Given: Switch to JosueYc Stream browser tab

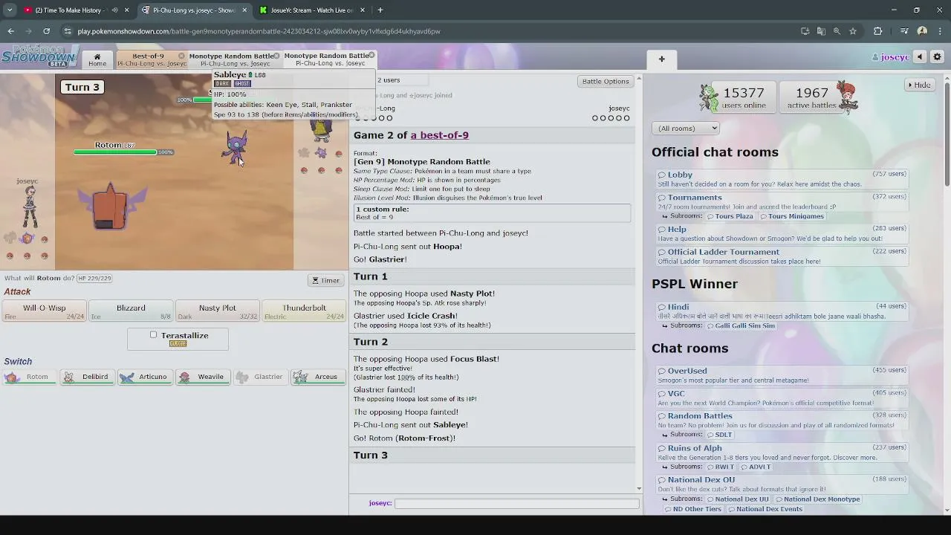Looking at the screenshot, I should tap(312, 10).
